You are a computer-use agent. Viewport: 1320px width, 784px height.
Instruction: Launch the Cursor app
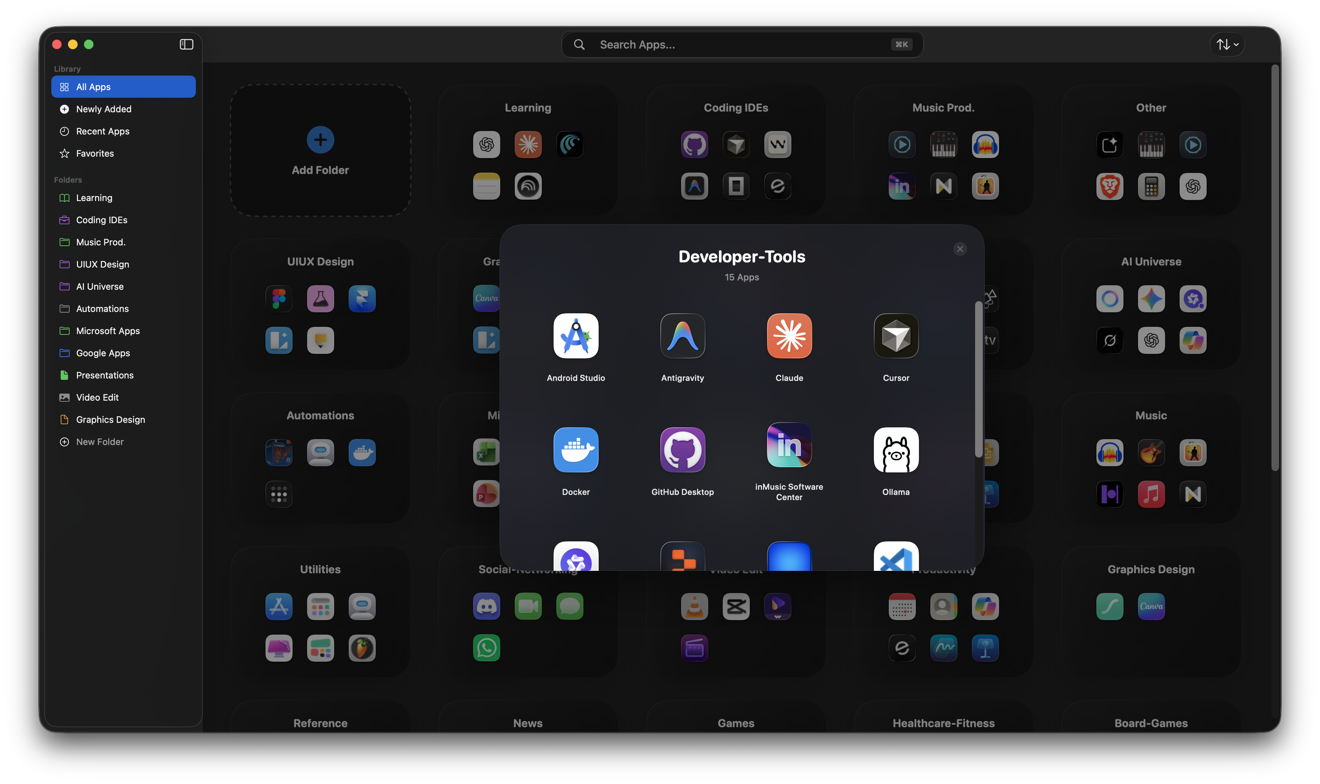point(895,336)
